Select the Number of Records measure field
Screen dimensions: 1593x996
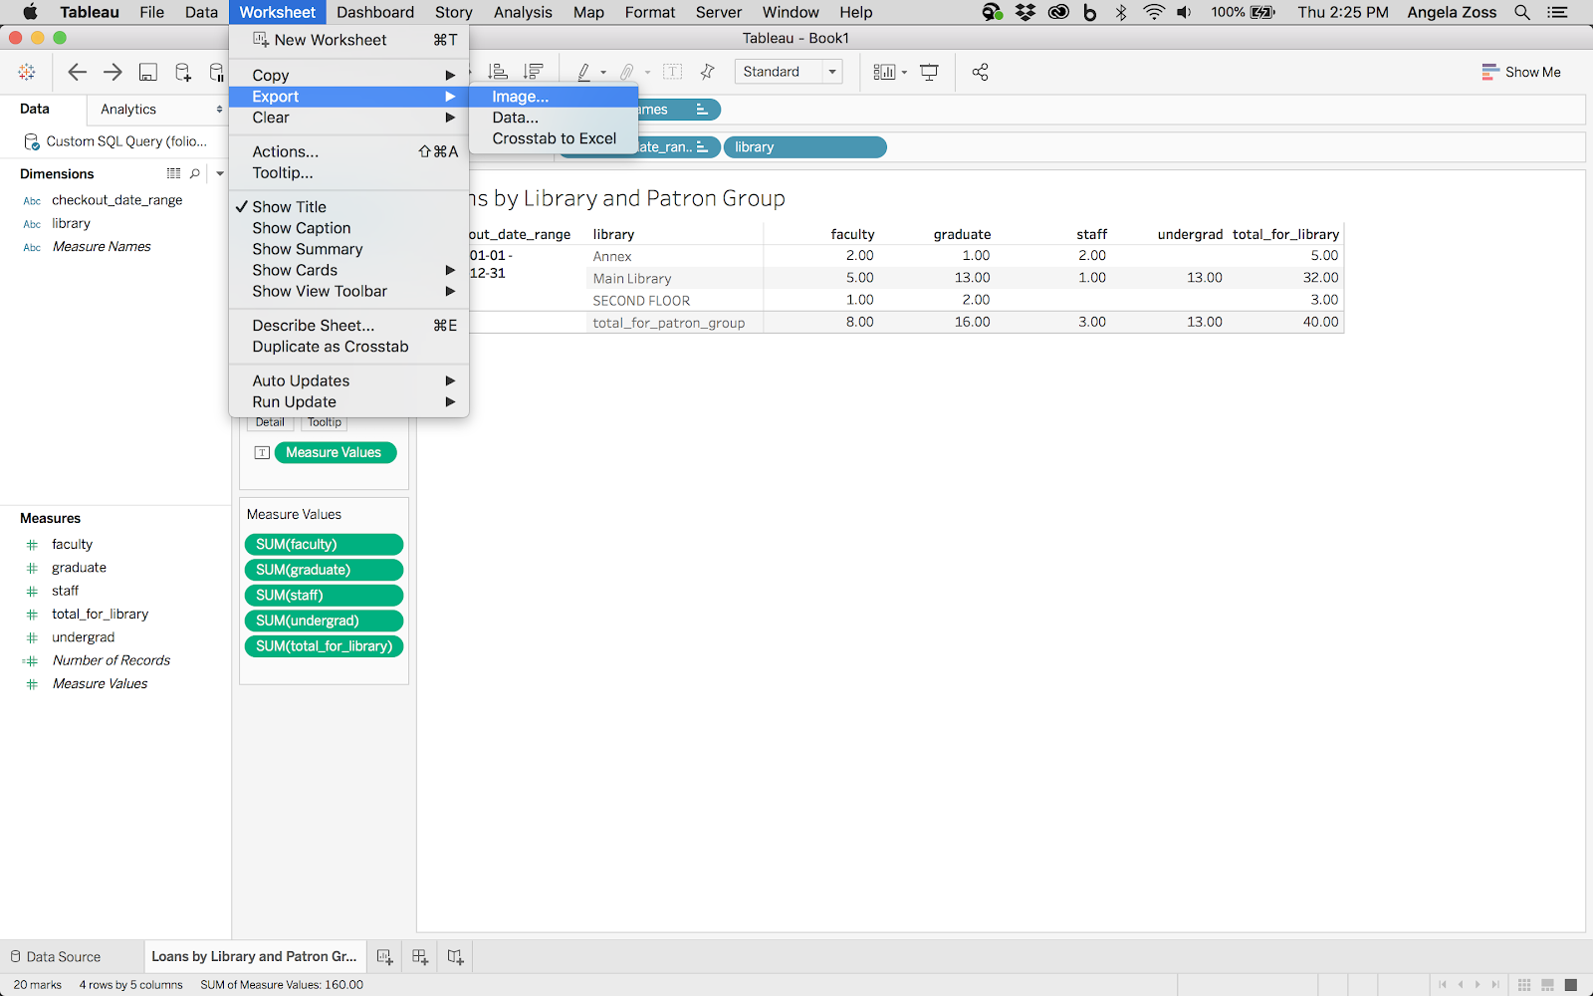pyautogui.click(x=111, y=660)
